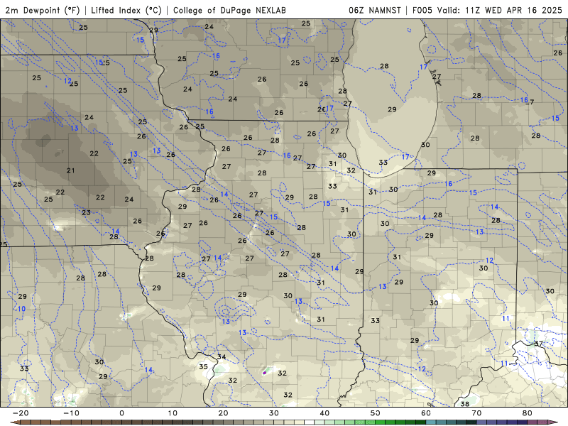Click the 40 color scale tick label
The height and width of the screenshot is (426, 568).
coord(324,413)
